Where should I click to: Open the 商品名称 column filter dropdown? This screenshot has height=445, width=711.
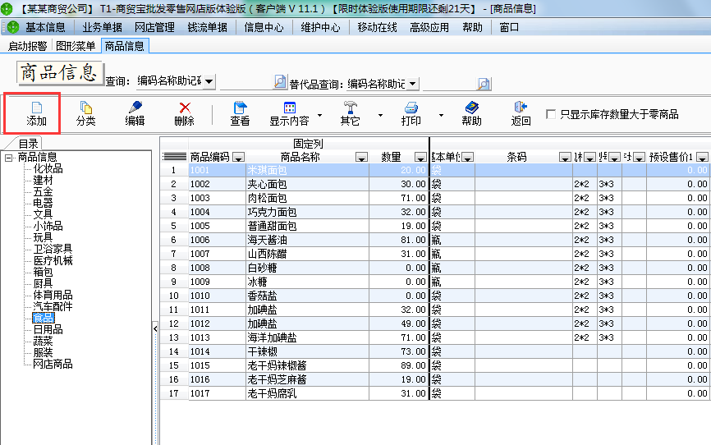click(x=361, y=158)
